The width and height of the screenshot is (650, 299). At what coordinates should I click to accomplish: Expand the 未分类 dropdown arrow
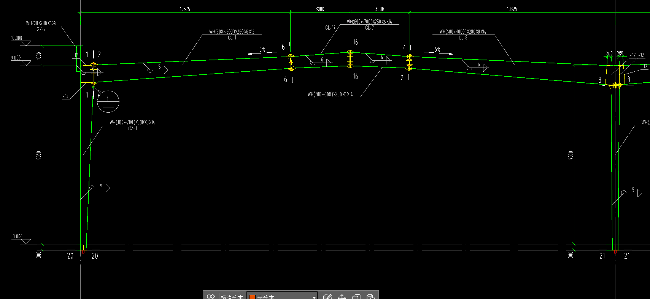(x=314, y=297)
